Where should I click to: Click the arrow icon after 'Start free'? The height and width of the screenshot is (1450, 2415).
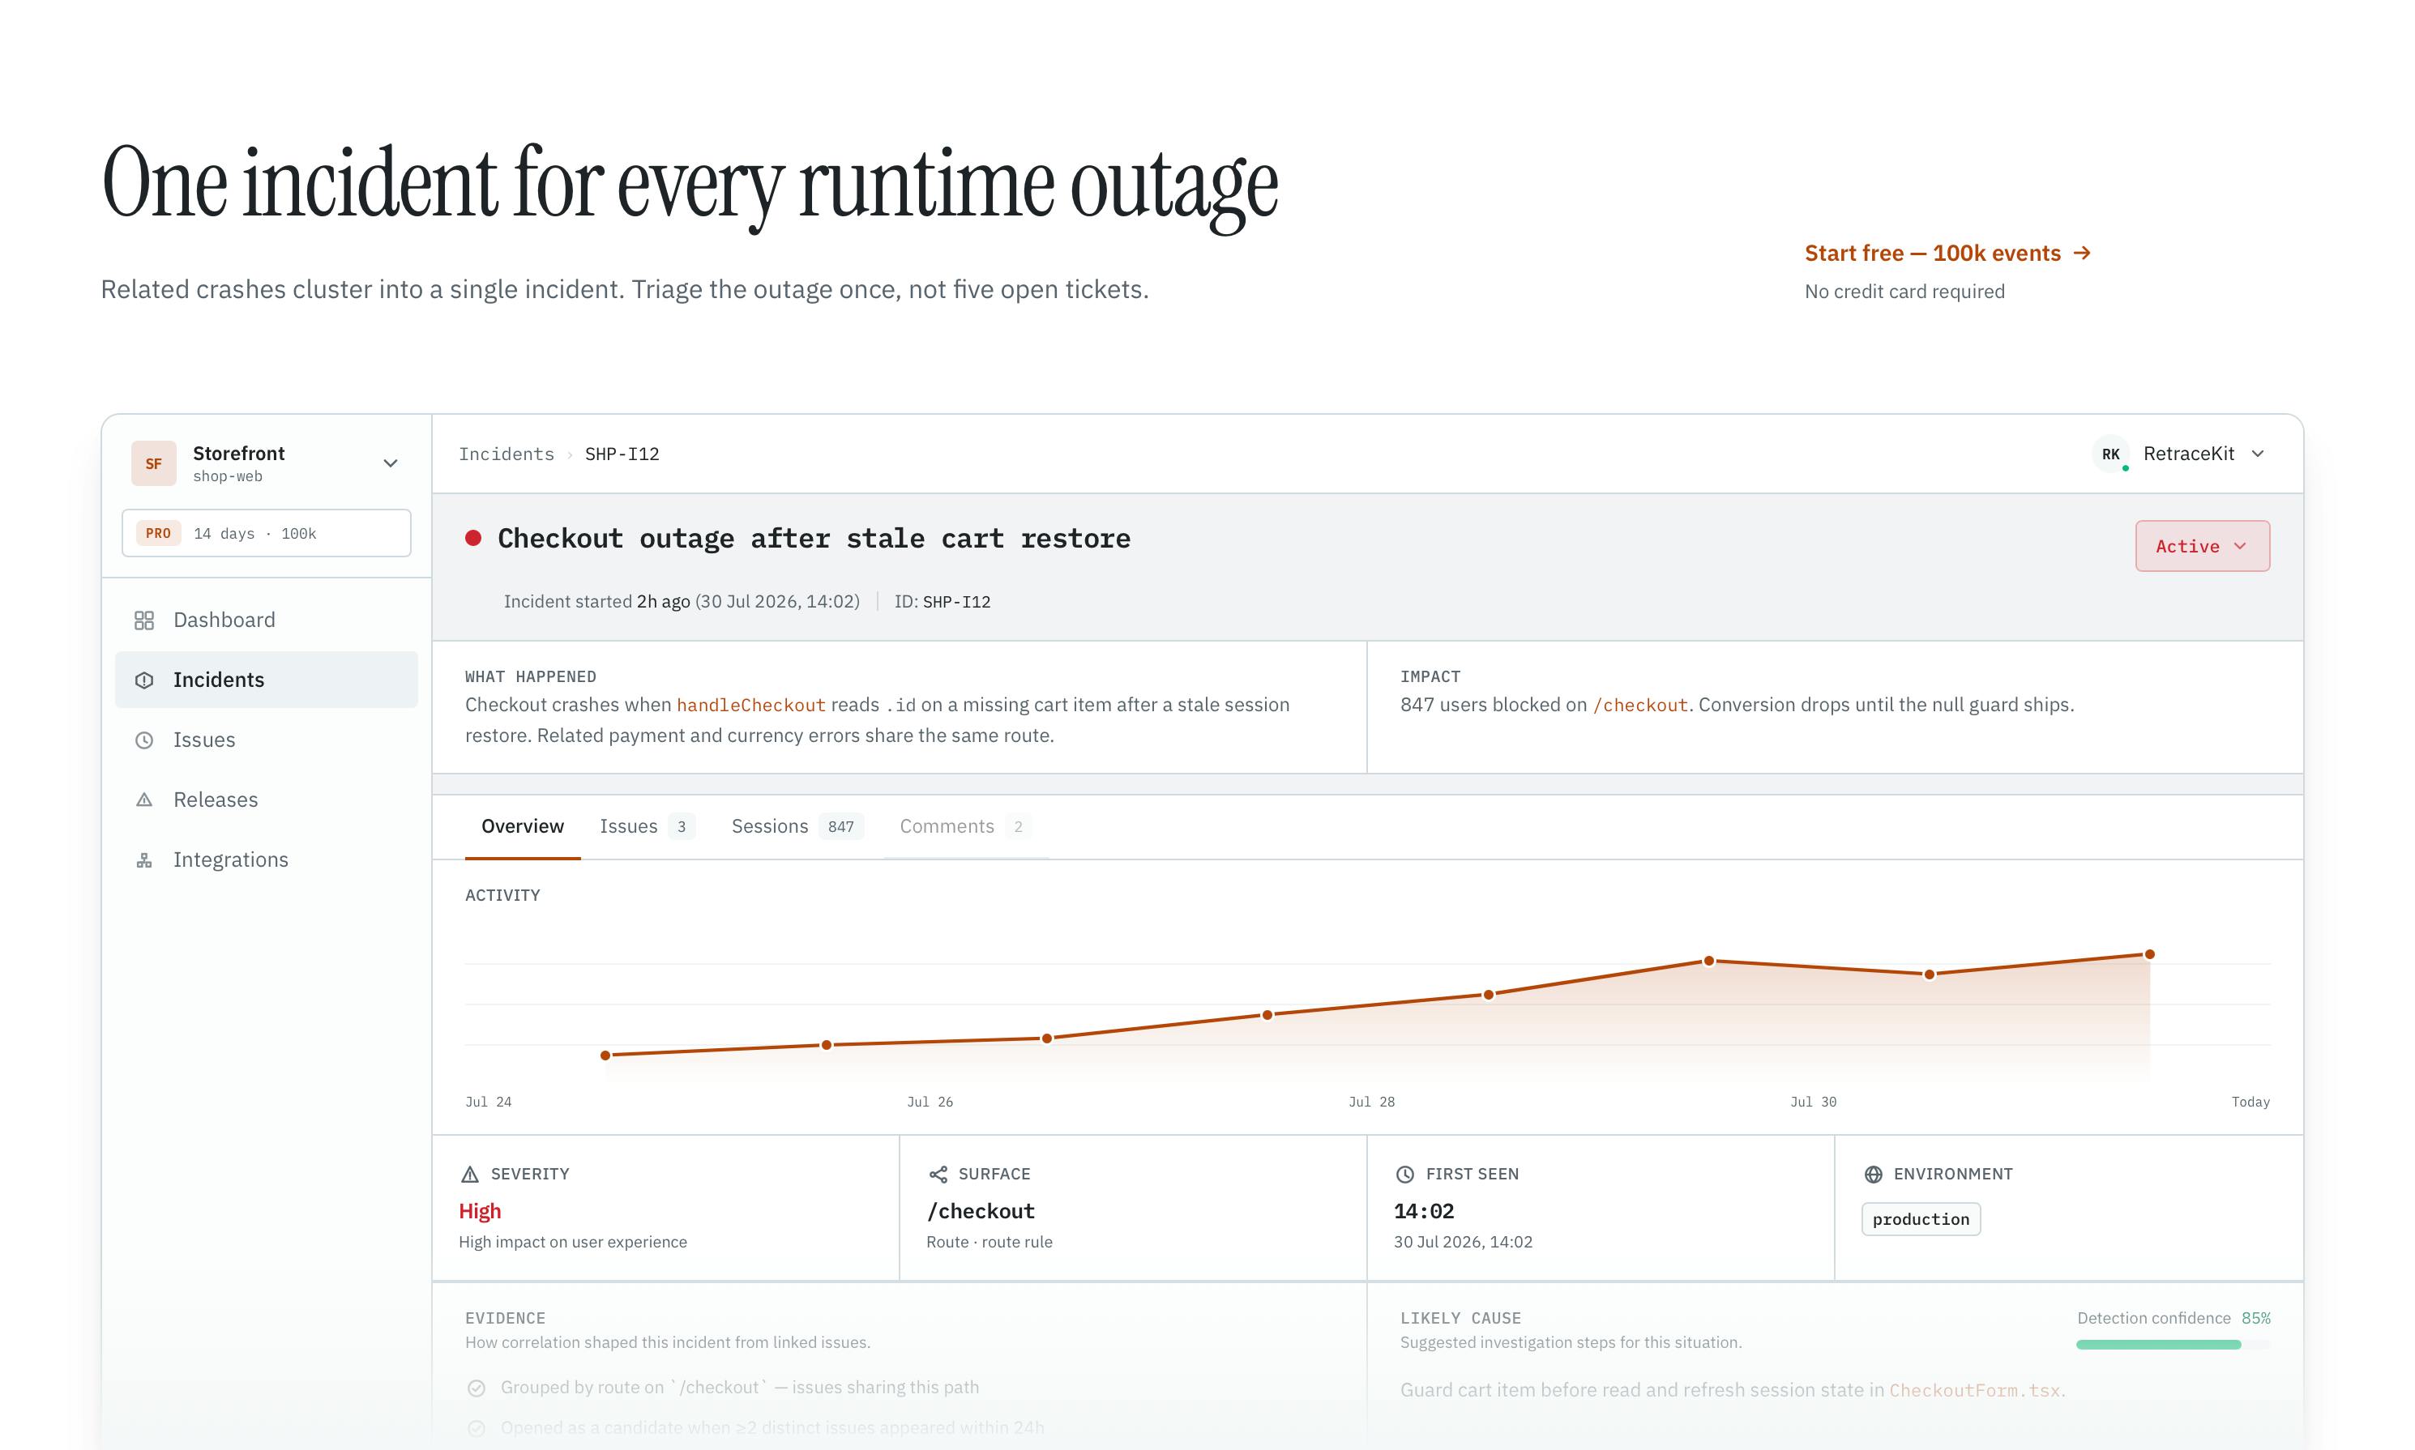2082,252
